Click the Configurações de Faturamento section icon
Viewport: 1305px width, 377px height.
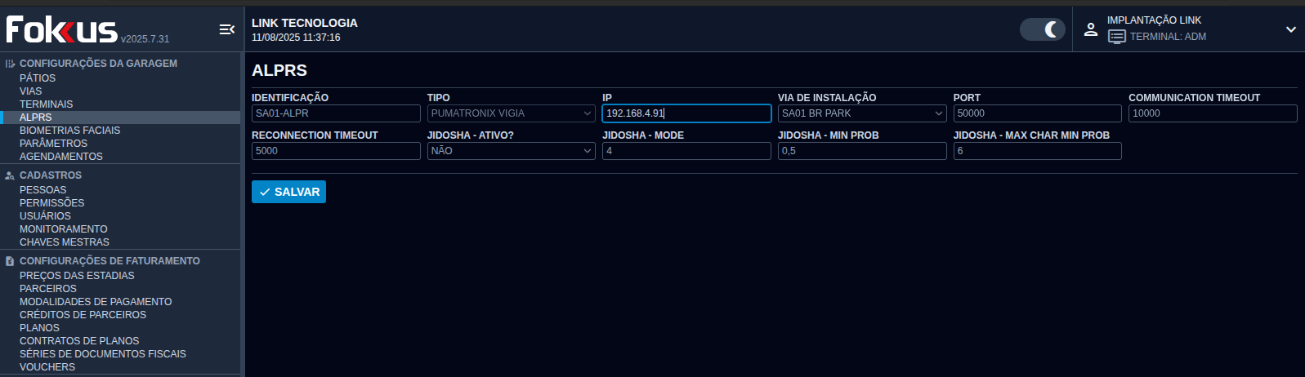(10, 261)
